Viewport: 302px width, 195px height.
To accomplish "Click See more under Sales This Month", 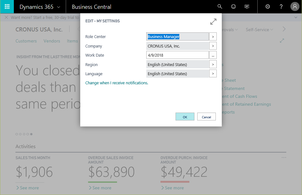I will [x=28, y=188].
